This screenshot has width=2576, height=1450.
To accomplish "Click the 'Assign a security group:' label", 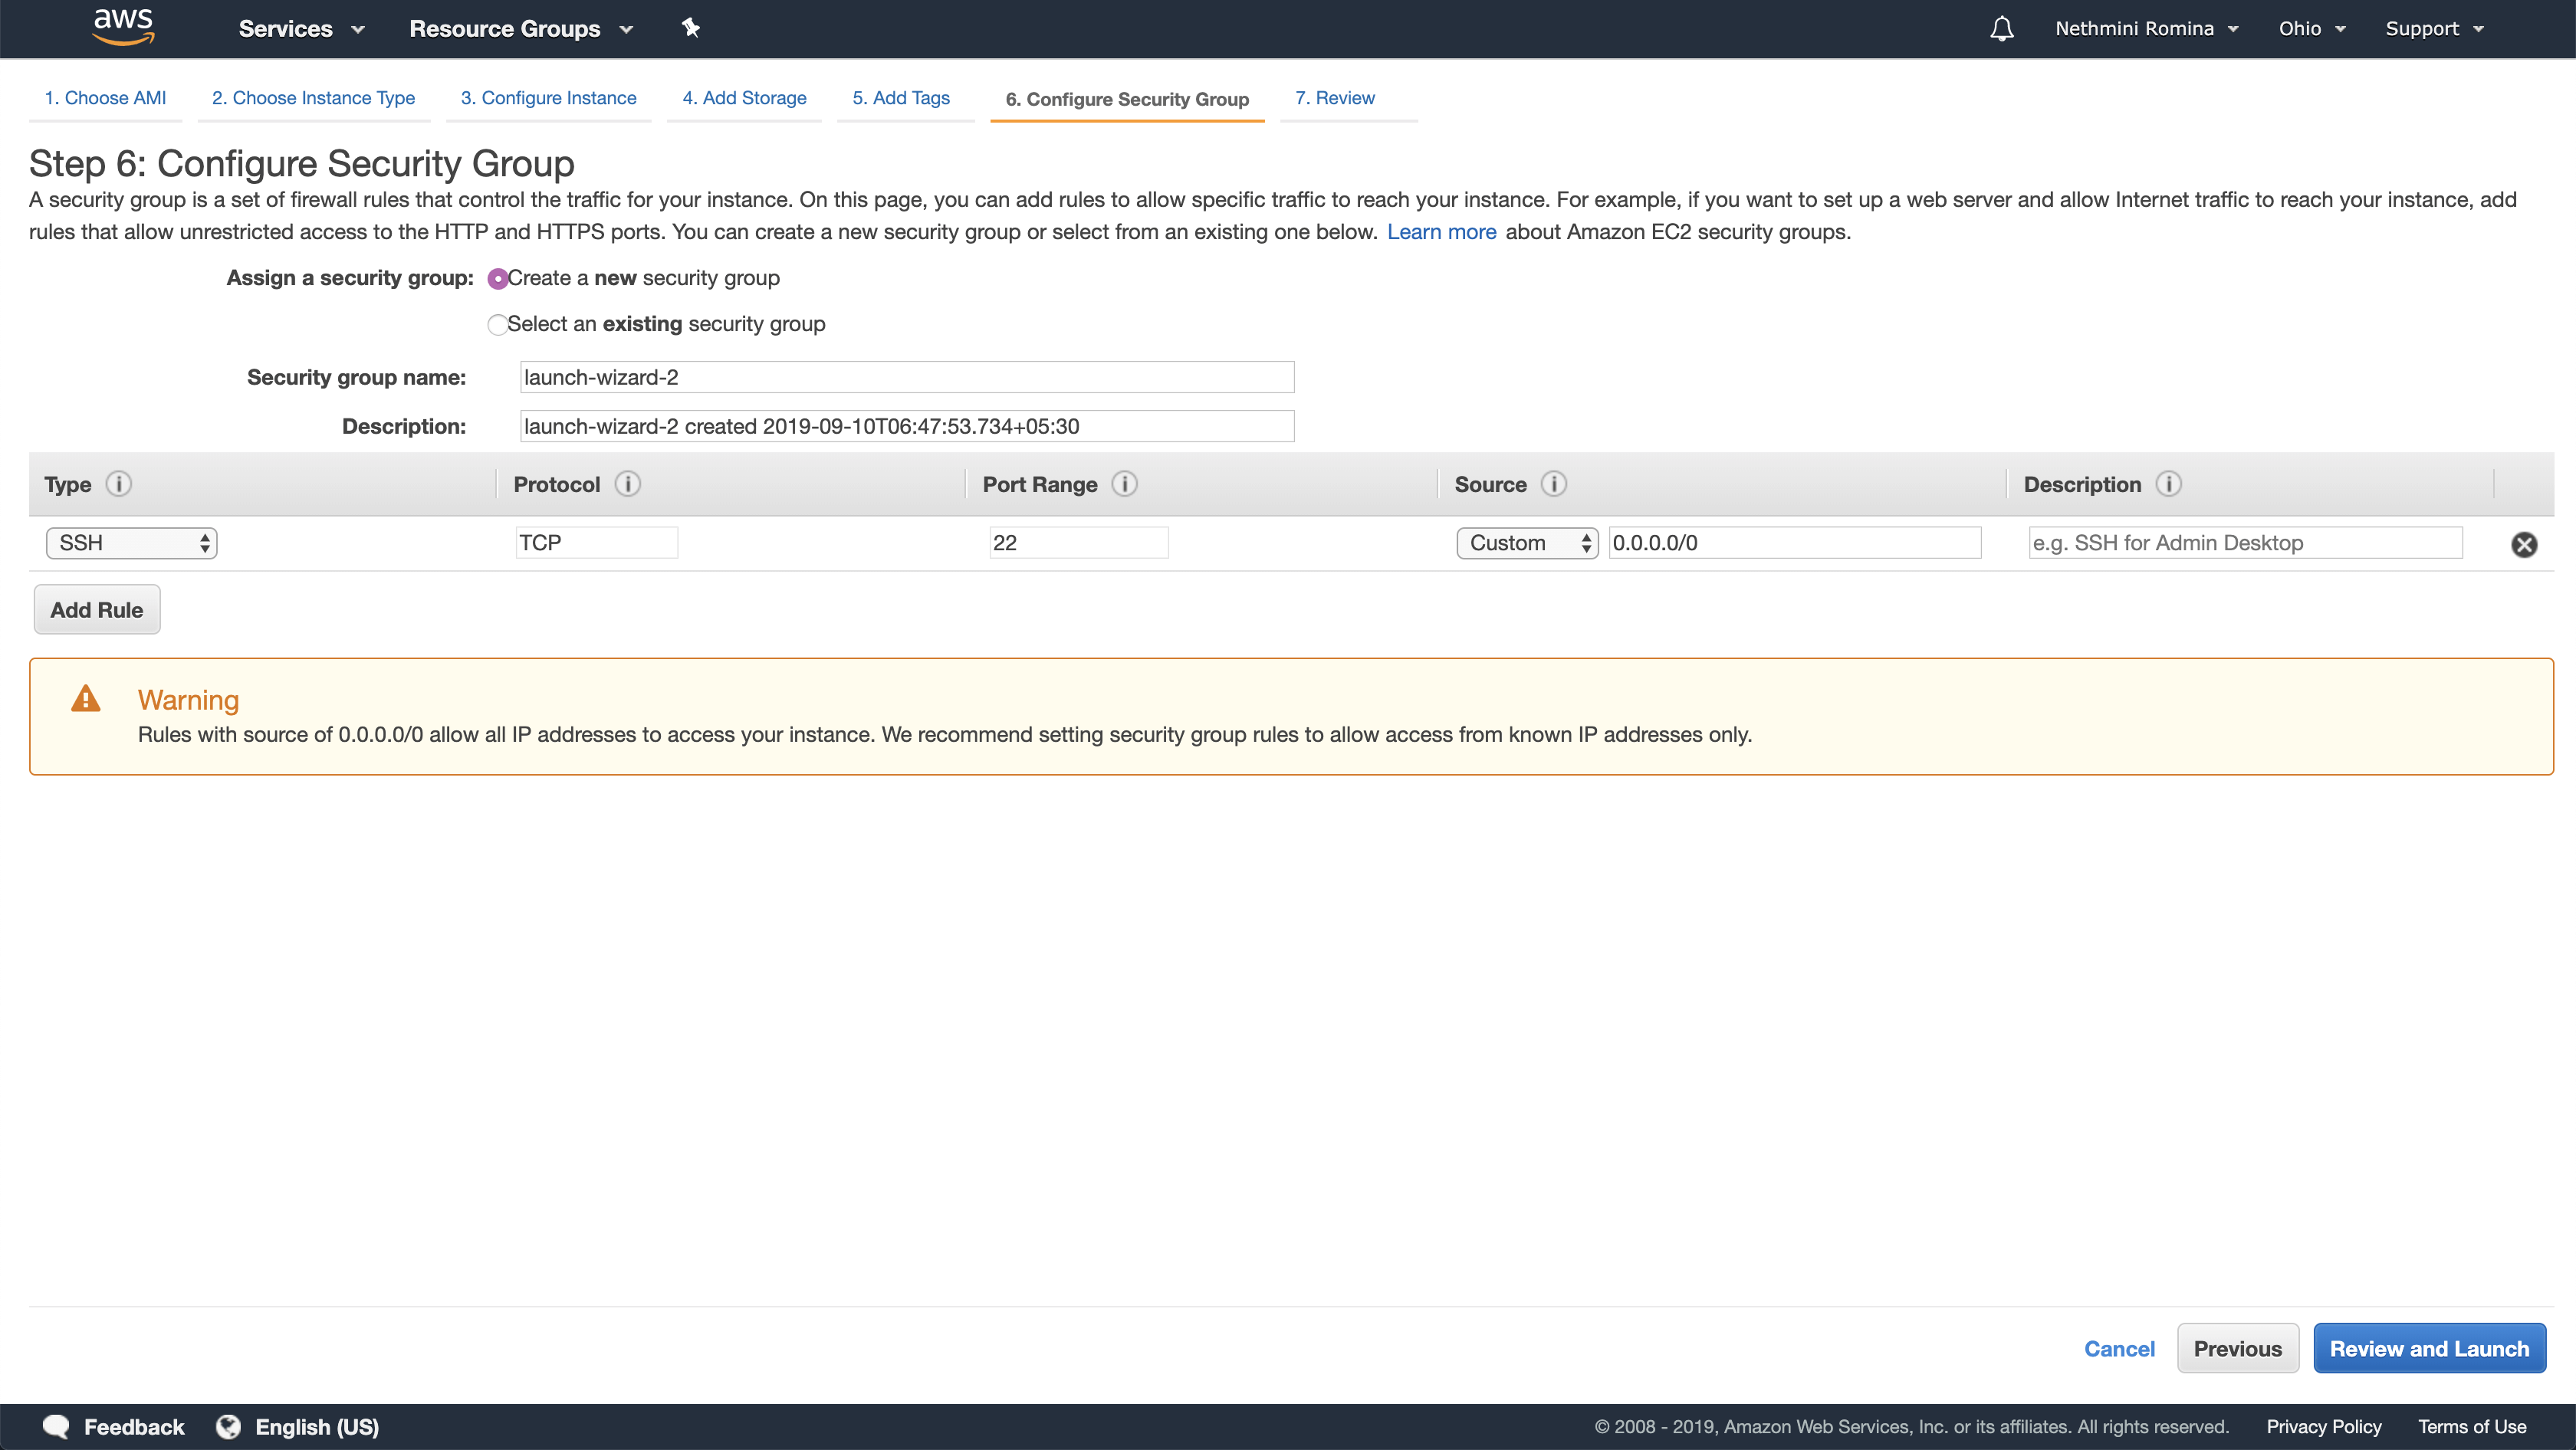I will tap(350, 277).
